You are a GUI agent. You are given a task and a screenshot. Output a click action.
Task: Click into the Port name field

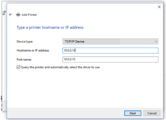(x=110, y=60)
